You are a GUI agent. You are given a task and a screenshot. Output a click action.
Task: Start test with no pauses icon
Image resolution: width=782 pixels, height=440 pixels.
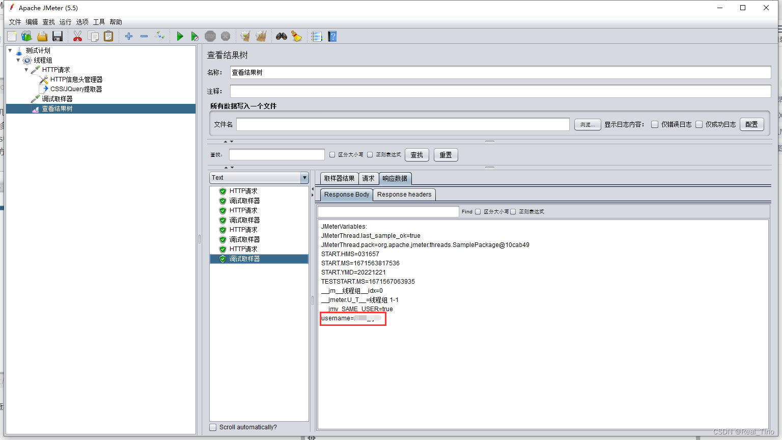(x=194, y=36)
